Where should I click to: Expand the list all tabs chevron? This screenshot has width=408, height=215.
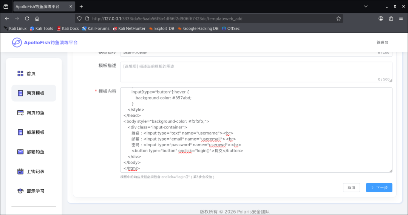(x=366, y=6)
